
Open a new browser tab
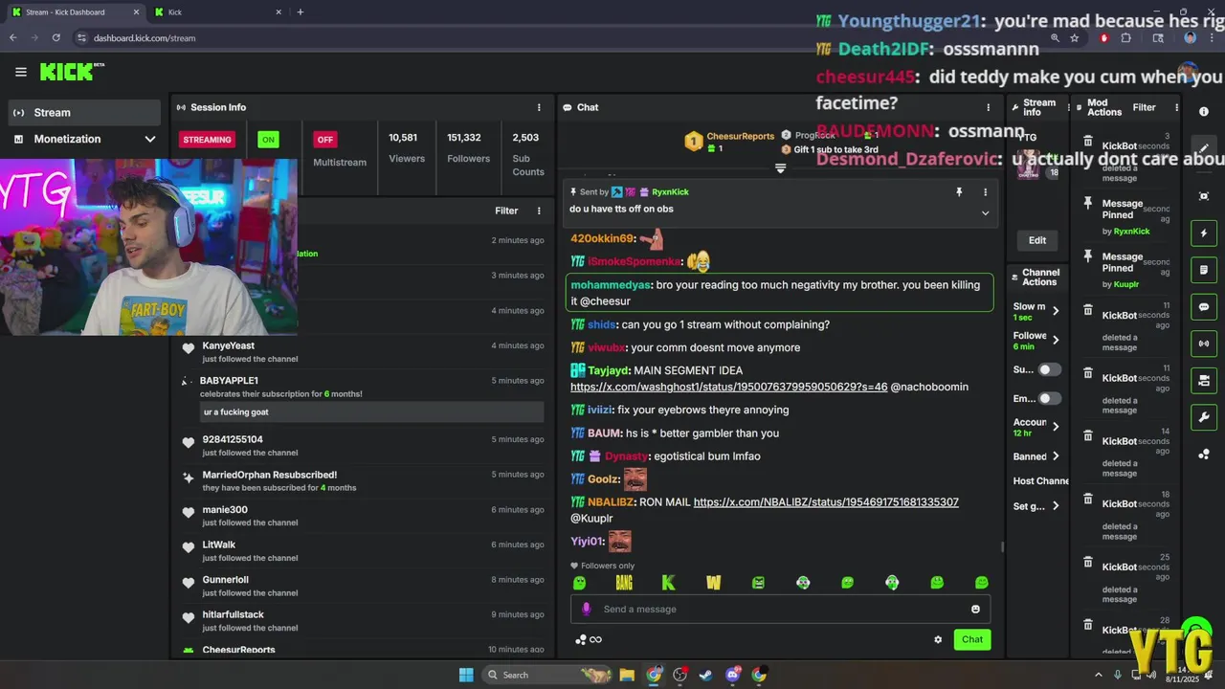pos(301,12)
